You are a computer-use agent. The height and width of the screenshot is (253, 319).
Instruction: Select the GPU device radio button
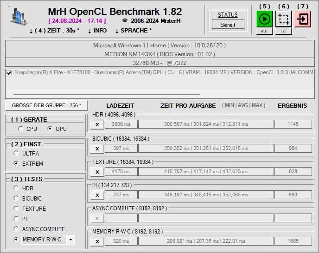(50, 129)
